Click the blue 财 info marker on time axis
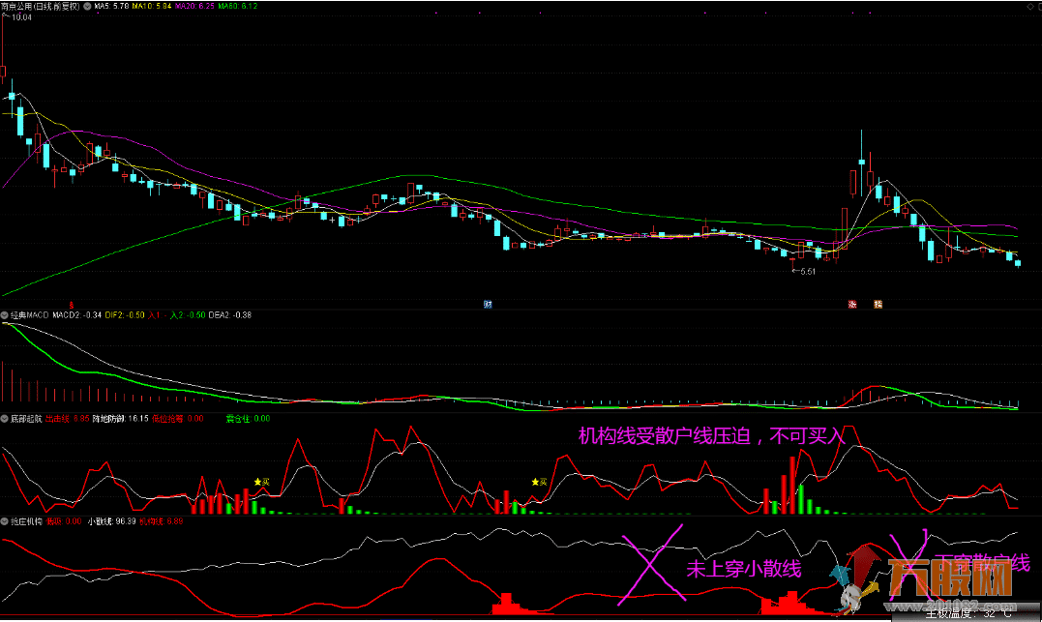 point(488,305)
